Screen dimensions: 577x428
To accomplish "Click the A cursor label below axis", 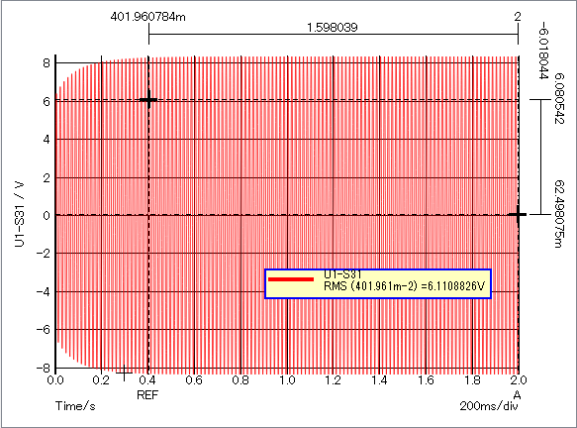I will (517, 395).
